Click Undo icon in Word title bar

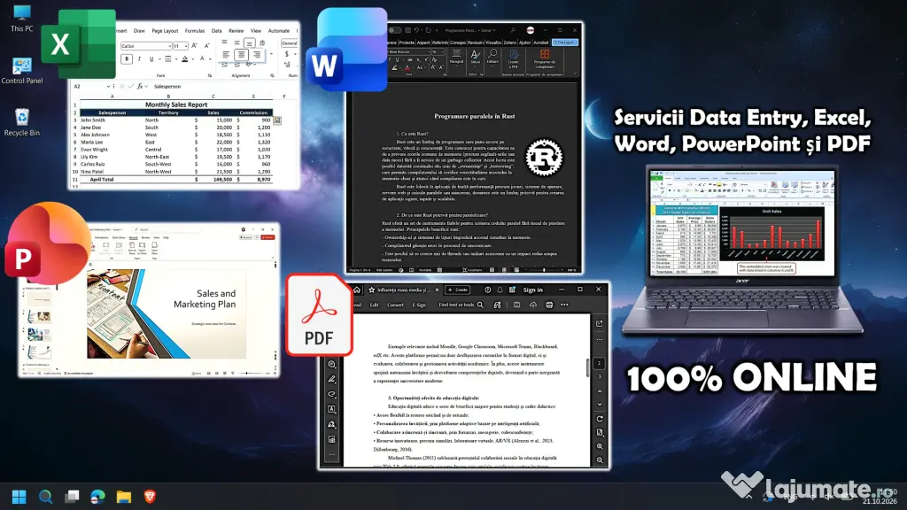(x=416, y=30)
